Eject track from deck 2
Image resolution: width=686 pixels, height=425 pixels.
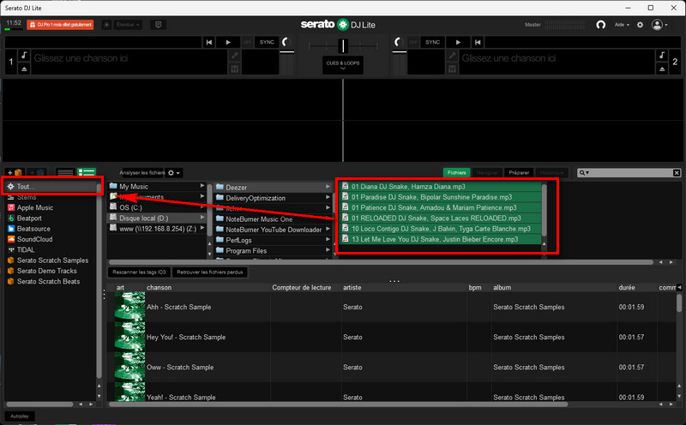point(662,69)
